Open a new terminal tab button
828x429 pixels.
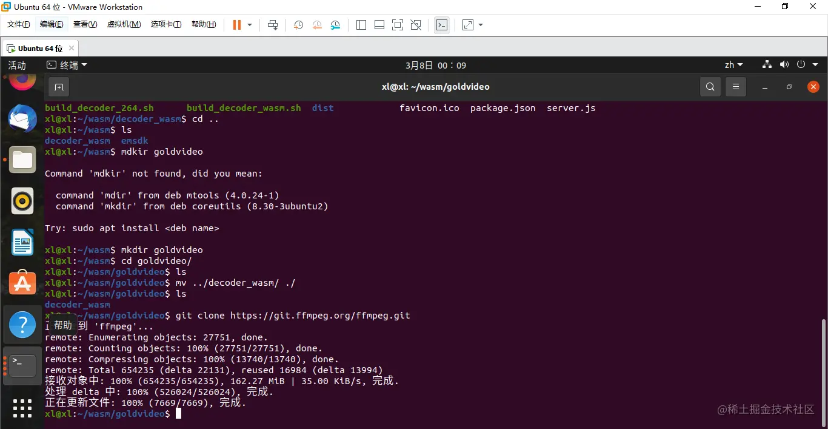click(x=59, y=87)
